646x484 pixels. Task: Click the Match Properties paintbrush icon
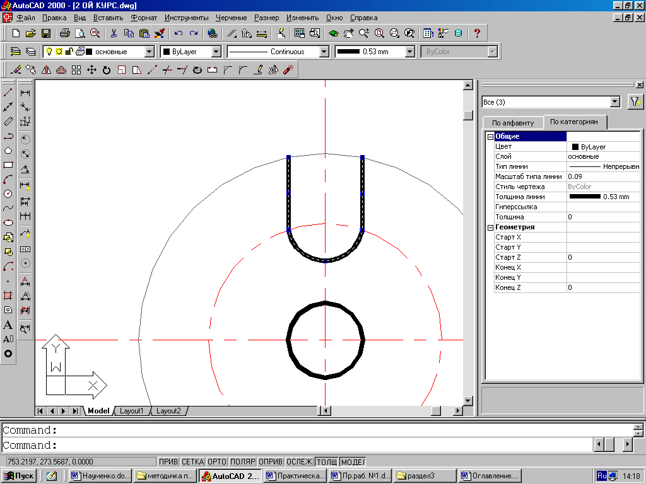coord(159,33)
